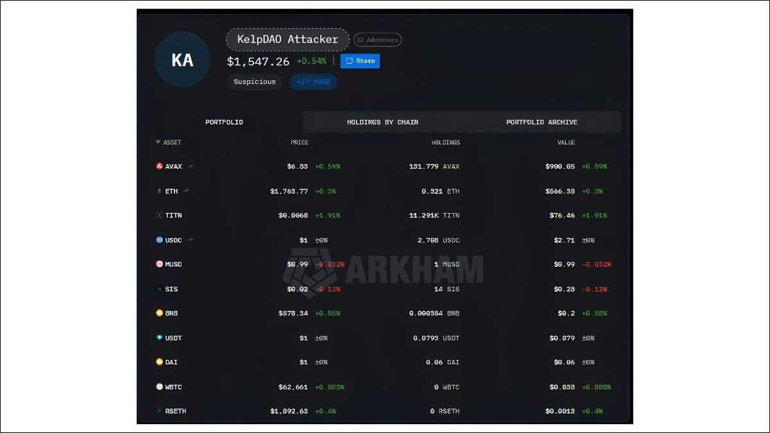Click the RSETH token icon

click(x=160, y=411)
